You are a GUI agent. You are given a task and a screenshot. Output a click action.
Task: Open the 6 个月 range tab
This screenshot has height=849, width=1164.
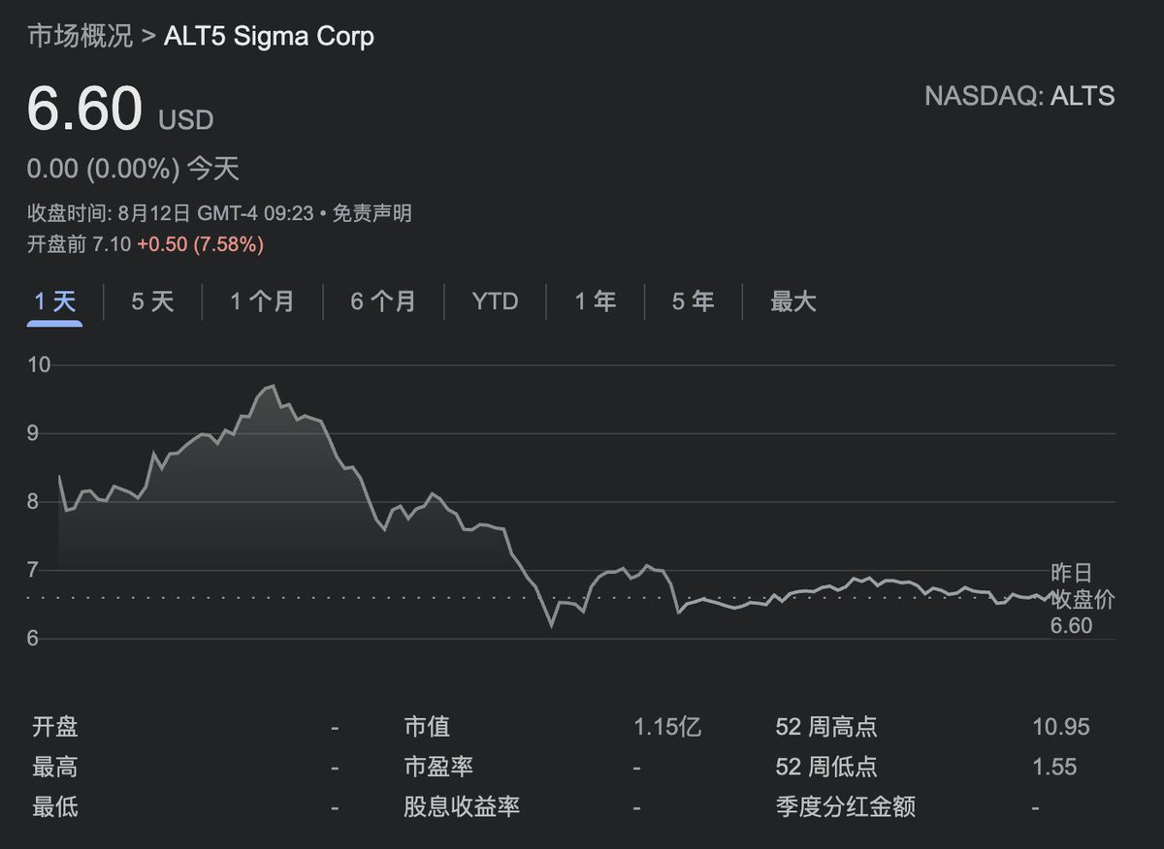coord(383,301)
